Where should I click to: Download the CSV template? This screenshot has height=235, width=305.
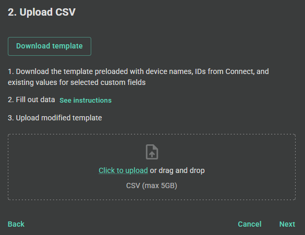(x=50, y=46)
